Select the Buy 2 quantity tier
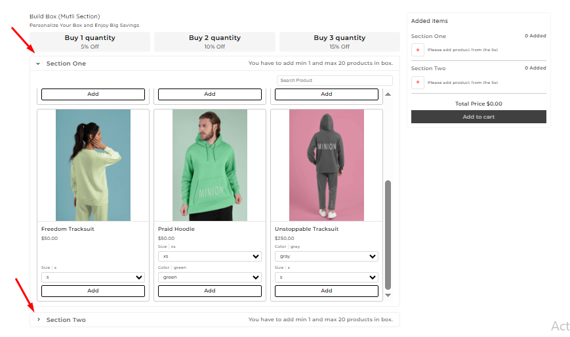 pyautogui.click(x=214, y=42)
